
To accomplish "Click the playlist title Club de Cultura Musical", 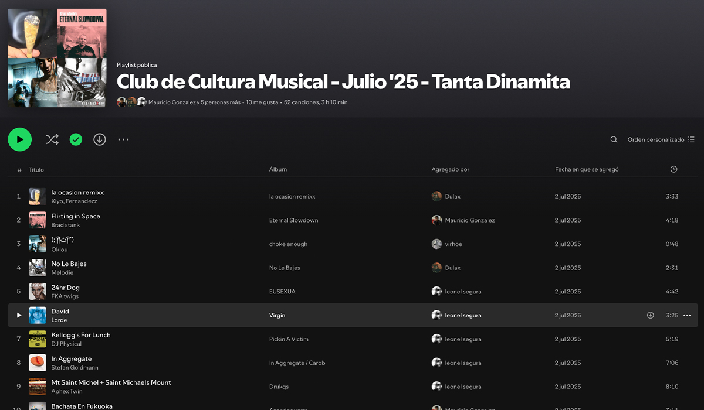I will coord(343,81).
